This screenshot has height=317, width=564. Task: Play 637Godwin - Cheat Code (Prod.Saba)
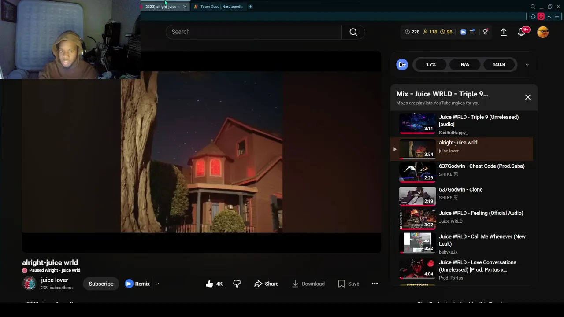pyautogui.click(x=461, y=172)
